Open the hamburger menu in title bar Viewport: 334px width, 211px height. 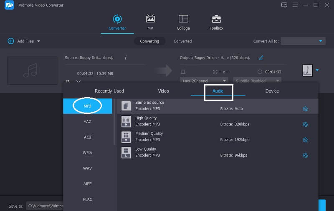295,5
